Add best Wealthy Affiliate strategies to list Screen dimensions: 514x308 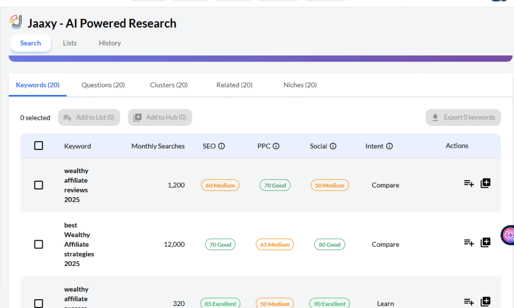469,242
